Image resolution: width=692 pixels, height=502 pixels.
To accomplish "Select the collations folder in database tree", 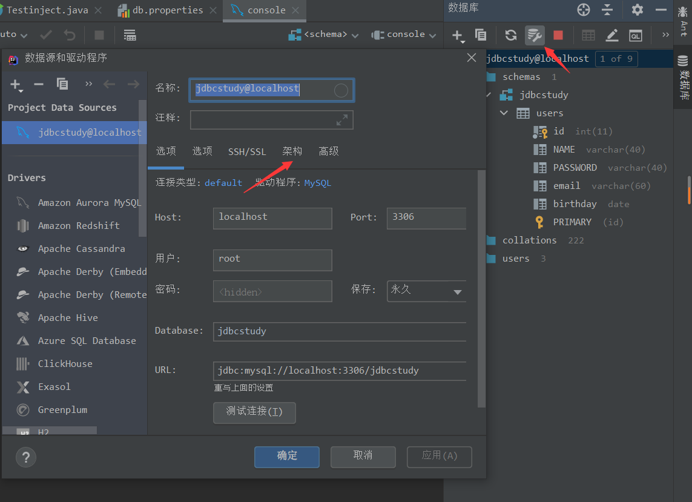I will pyautogui.click(x=535, y=240).
